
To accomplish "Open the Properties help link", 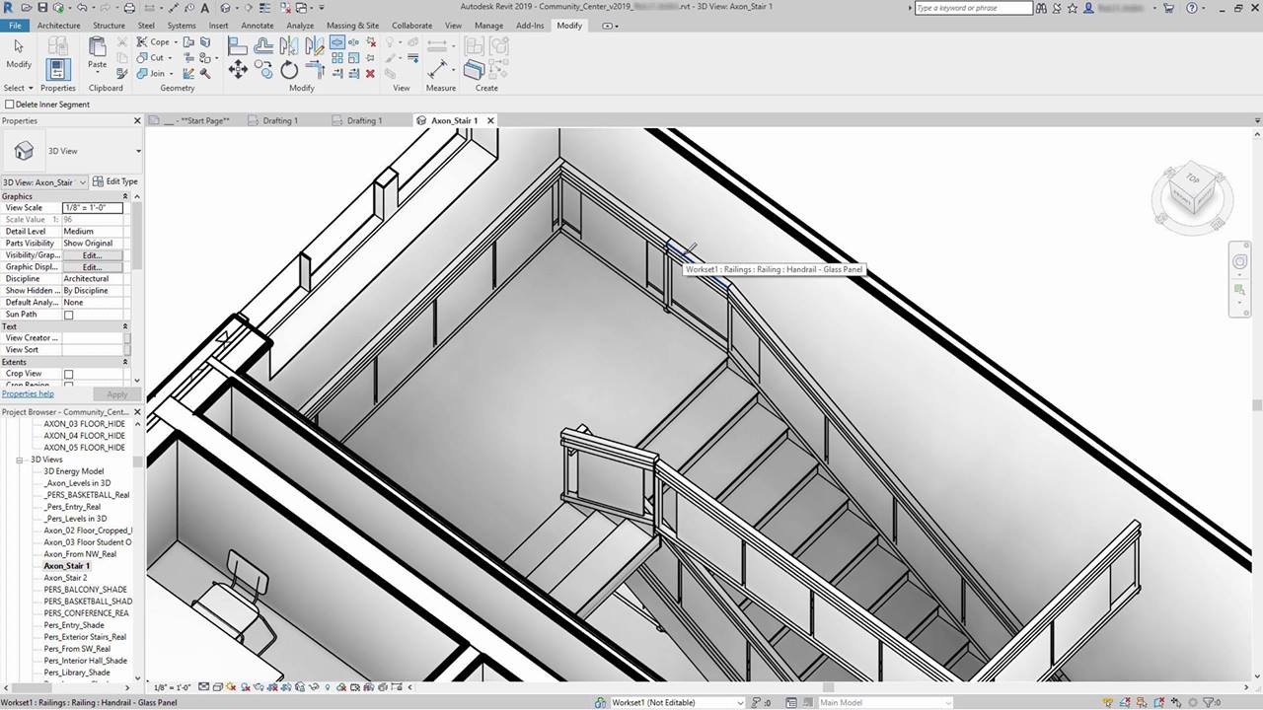I will click(28, 393).
